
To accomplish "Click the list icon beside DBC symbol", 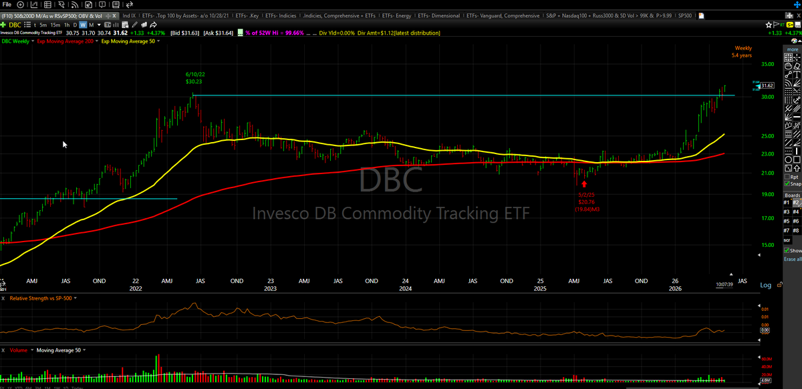I will pos(27,25).
